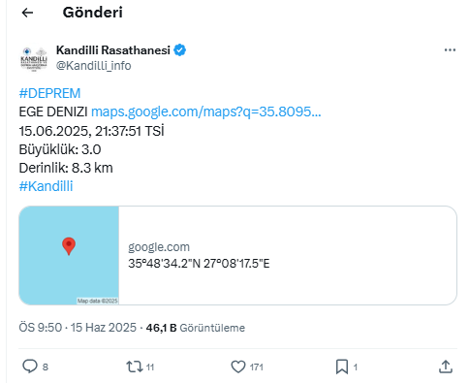Open Kandilli Rasathanesi profile picture
Screen dimensions: 469x383
coord(34,59)
